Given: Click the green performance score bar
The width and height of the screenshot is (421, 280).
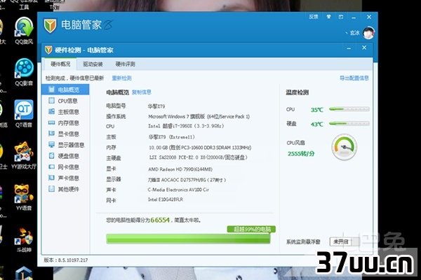Looking at the screenshot, I should click(188, 239).
